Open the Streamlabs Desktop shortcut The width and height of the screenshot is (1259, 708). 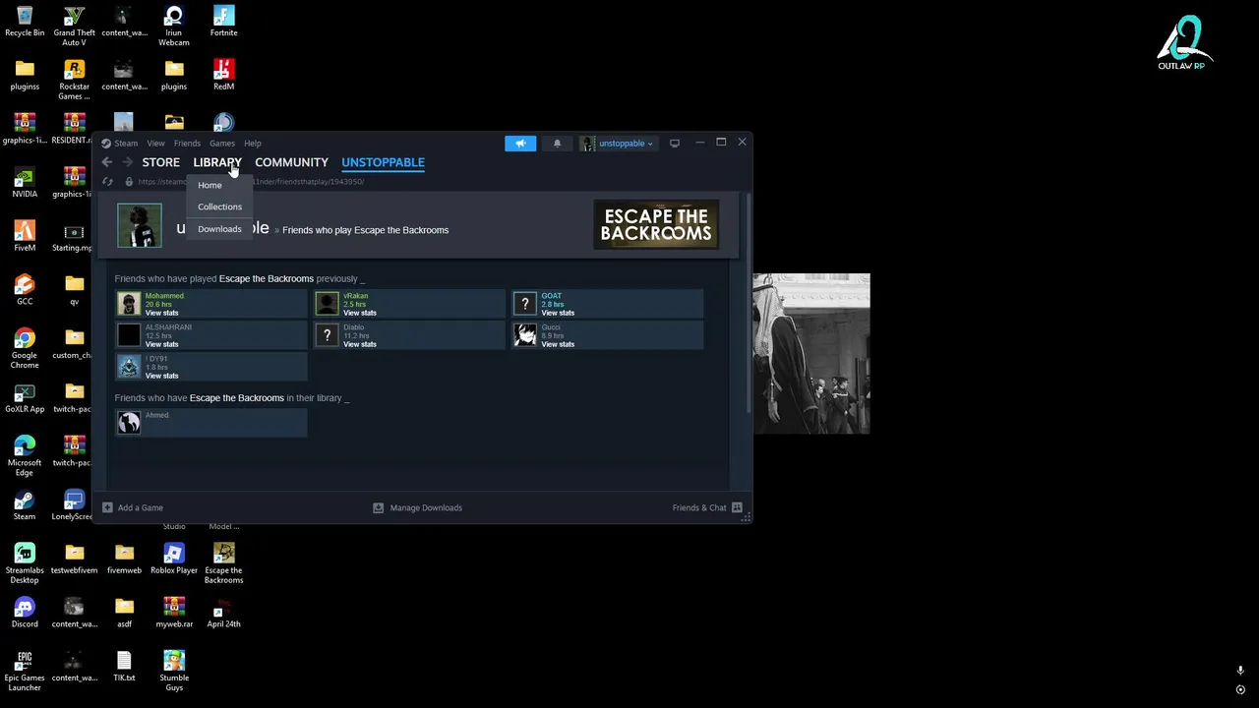click(25, 563)
